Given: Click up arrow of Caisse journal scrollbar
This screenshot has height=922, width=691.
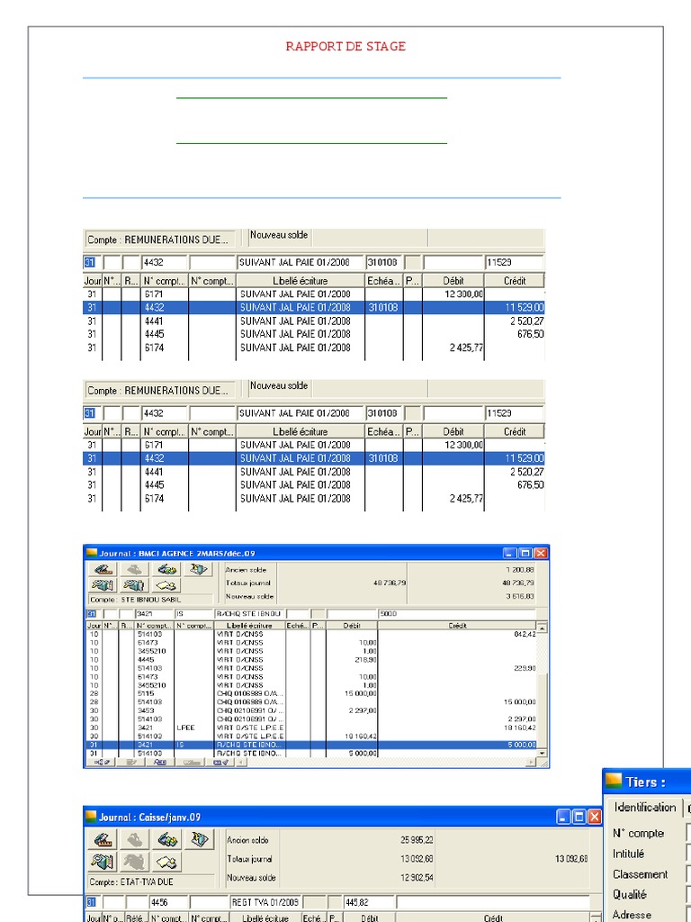Looking at the screenshot, I should point(596,917).
